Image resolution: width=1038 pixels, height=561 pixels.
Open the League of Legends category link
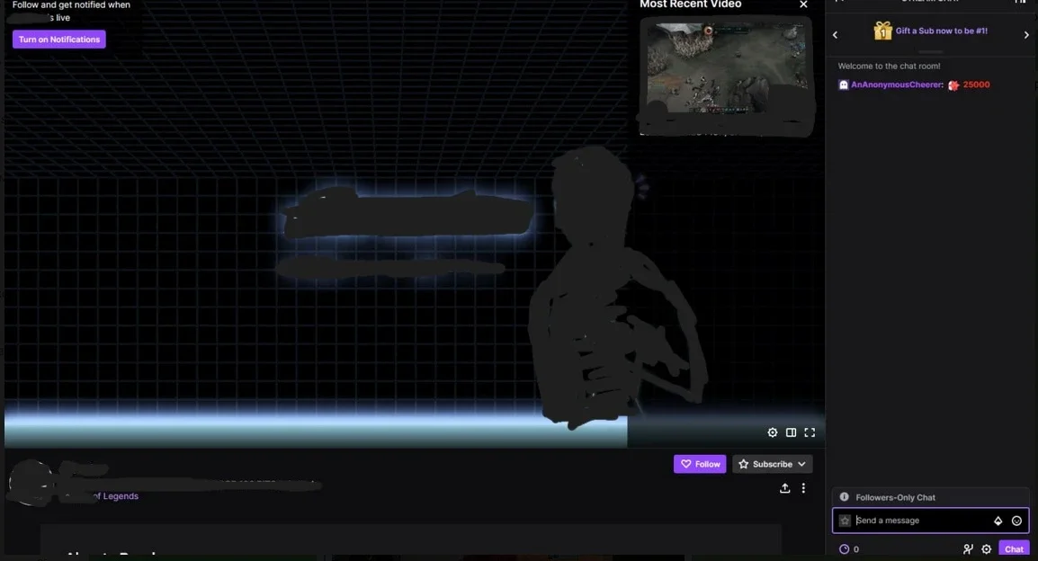pyautogui.click(x=114, y=496)
